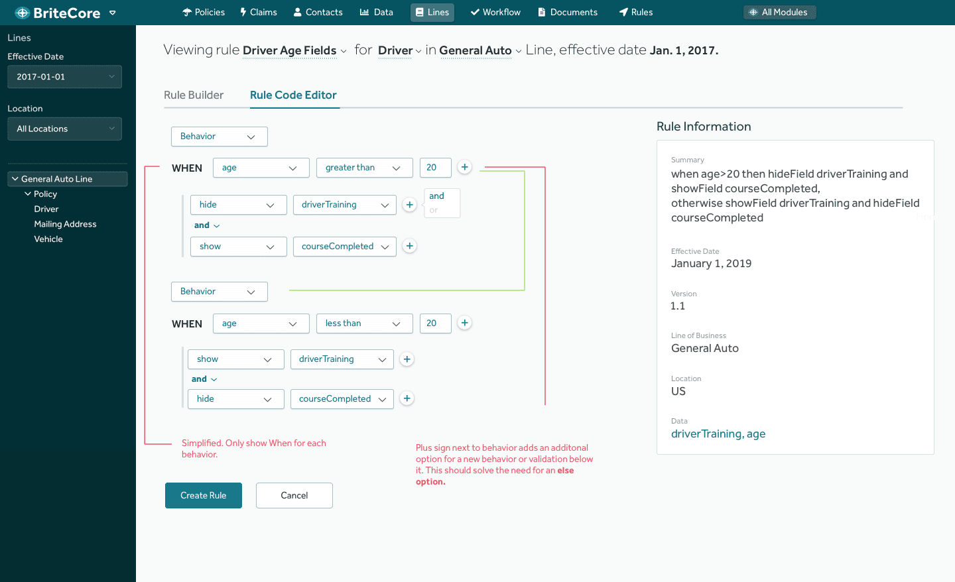Open the 'and' connector below show driverTraining

pyautogui.click(x=204, y=379)
